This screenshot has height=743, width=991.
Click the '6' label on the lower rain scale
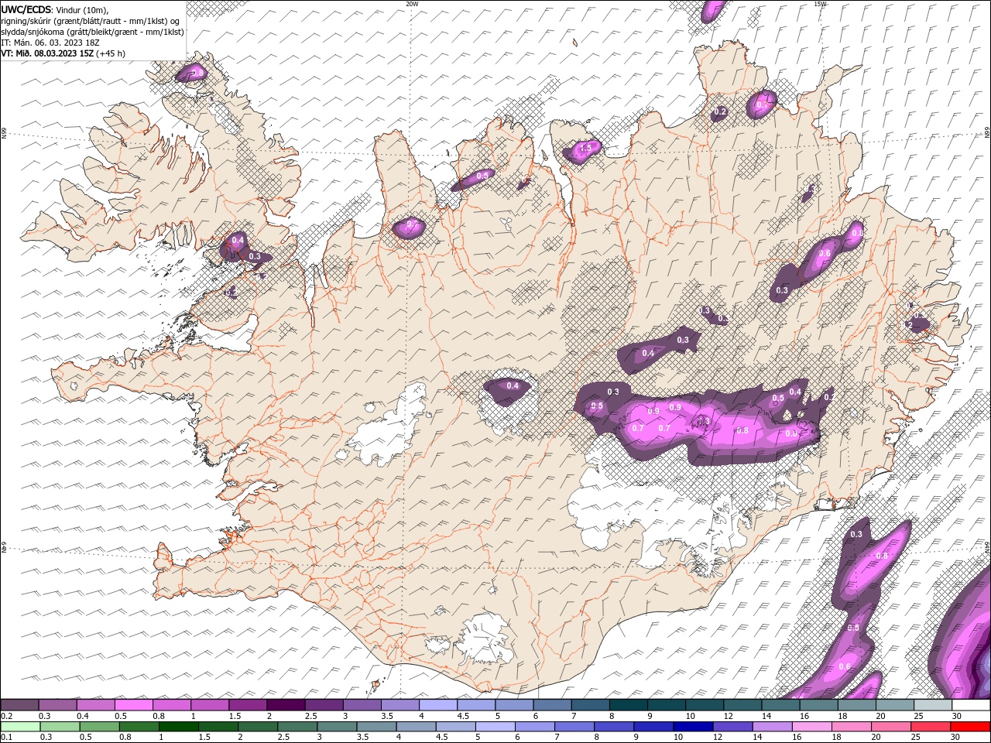point(516,737)
